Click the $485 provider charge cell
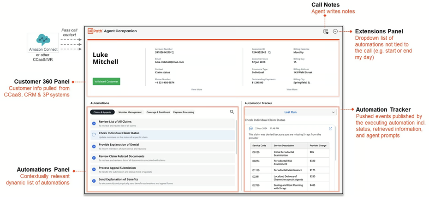Image resolution: width=429 pixels, height=197 pixels. [318, 187]
